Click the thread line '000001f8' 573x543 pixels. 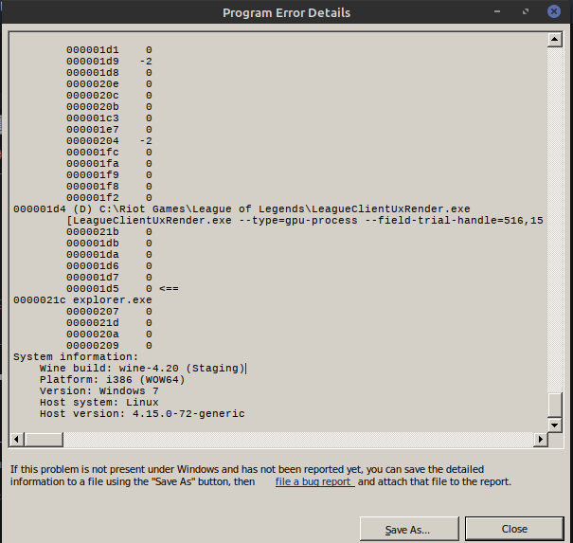109,187
